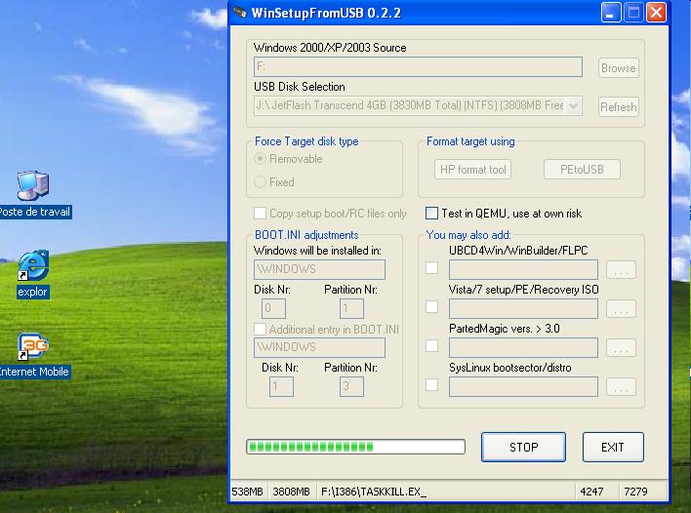
Task: Click the copy progress bar
Action: pos(355,447)
